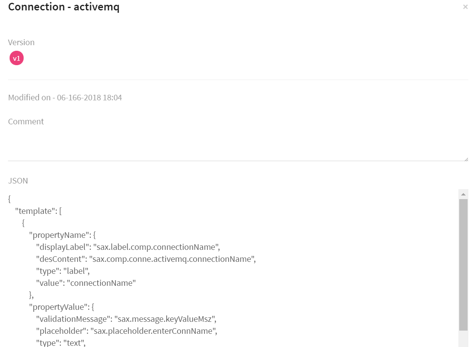Click the JSON section label

pyautogui.click(x=18, y=181)
